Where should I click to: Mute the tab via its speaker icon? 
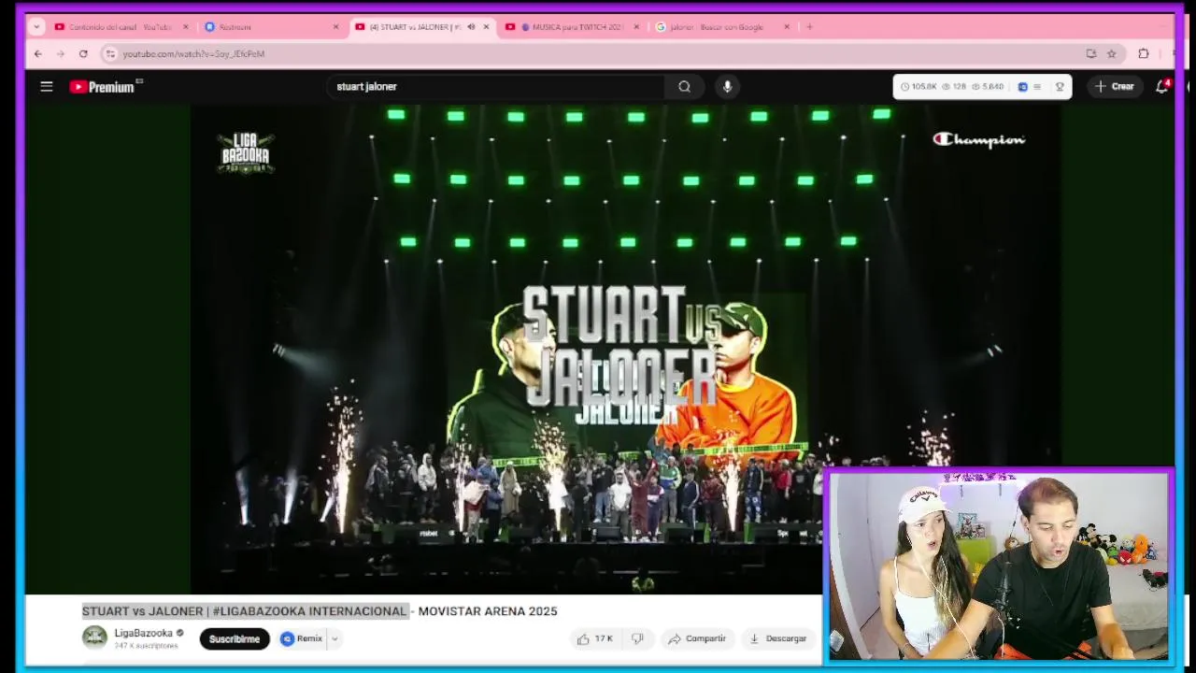(x=471, y=27)
